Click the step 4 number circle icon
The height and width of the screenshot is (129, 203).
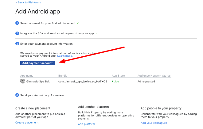(x=17, y=95)
